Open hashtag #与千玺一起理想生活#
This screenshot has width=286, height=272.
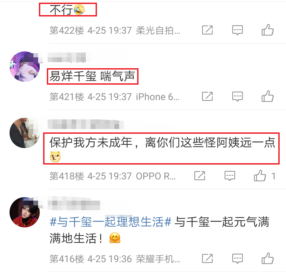[110, 222]
